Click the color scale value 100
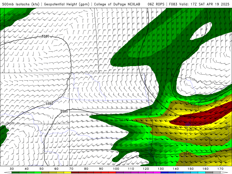This screenshot has width=232, height=174. (x=116, y=169)
